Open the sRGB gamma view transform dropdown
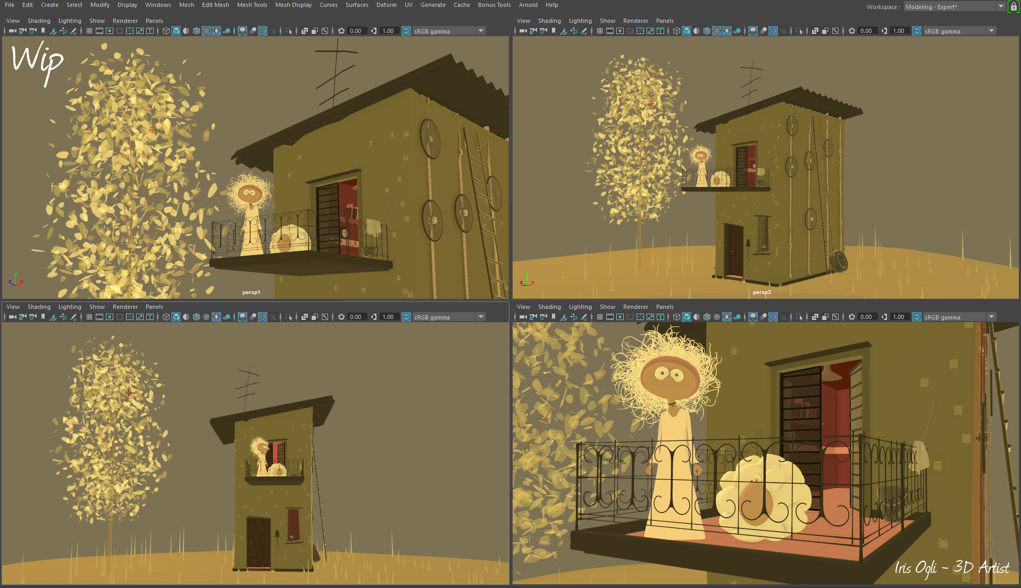 481,31
